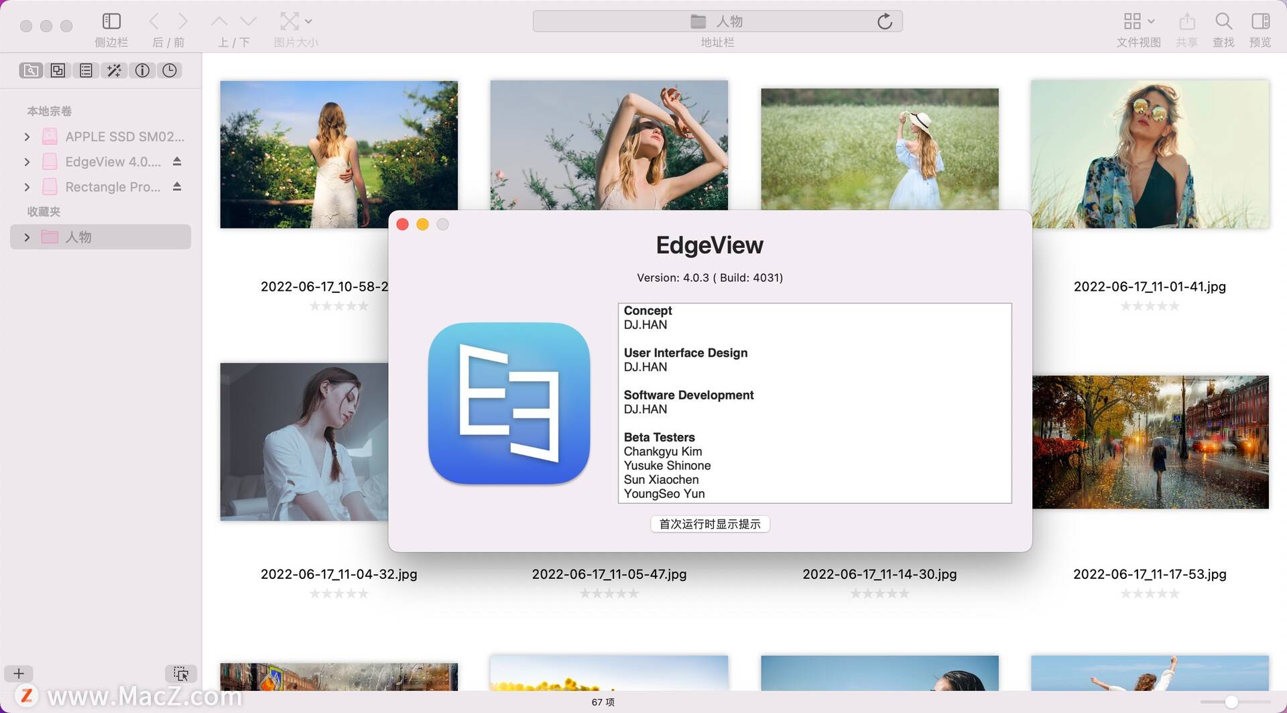The width and height of the screenshot is (1287, 713).
Task: Click the credits text box
Action: [x=814, y=403]
